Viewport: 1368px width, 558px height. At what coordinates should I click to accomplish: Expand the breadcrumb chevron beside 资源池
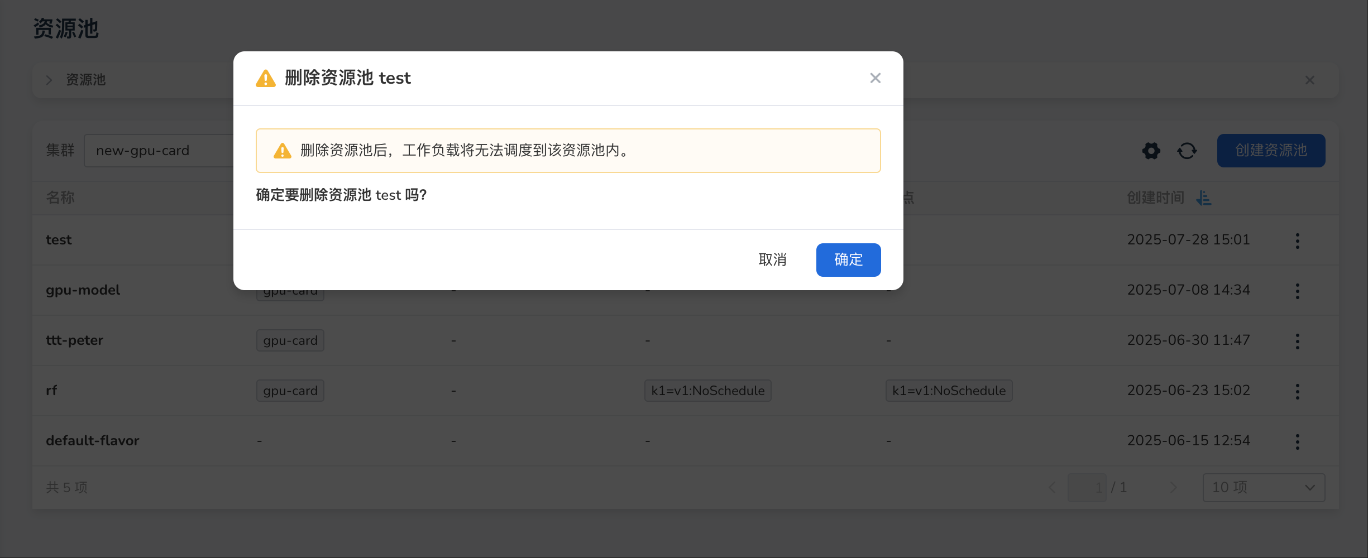point(49,80)
